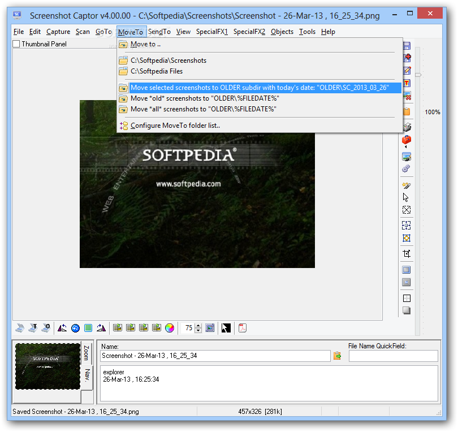Click the rotate-left triangle icon
This screenshot has width=458, height=432.
[62, 328]
